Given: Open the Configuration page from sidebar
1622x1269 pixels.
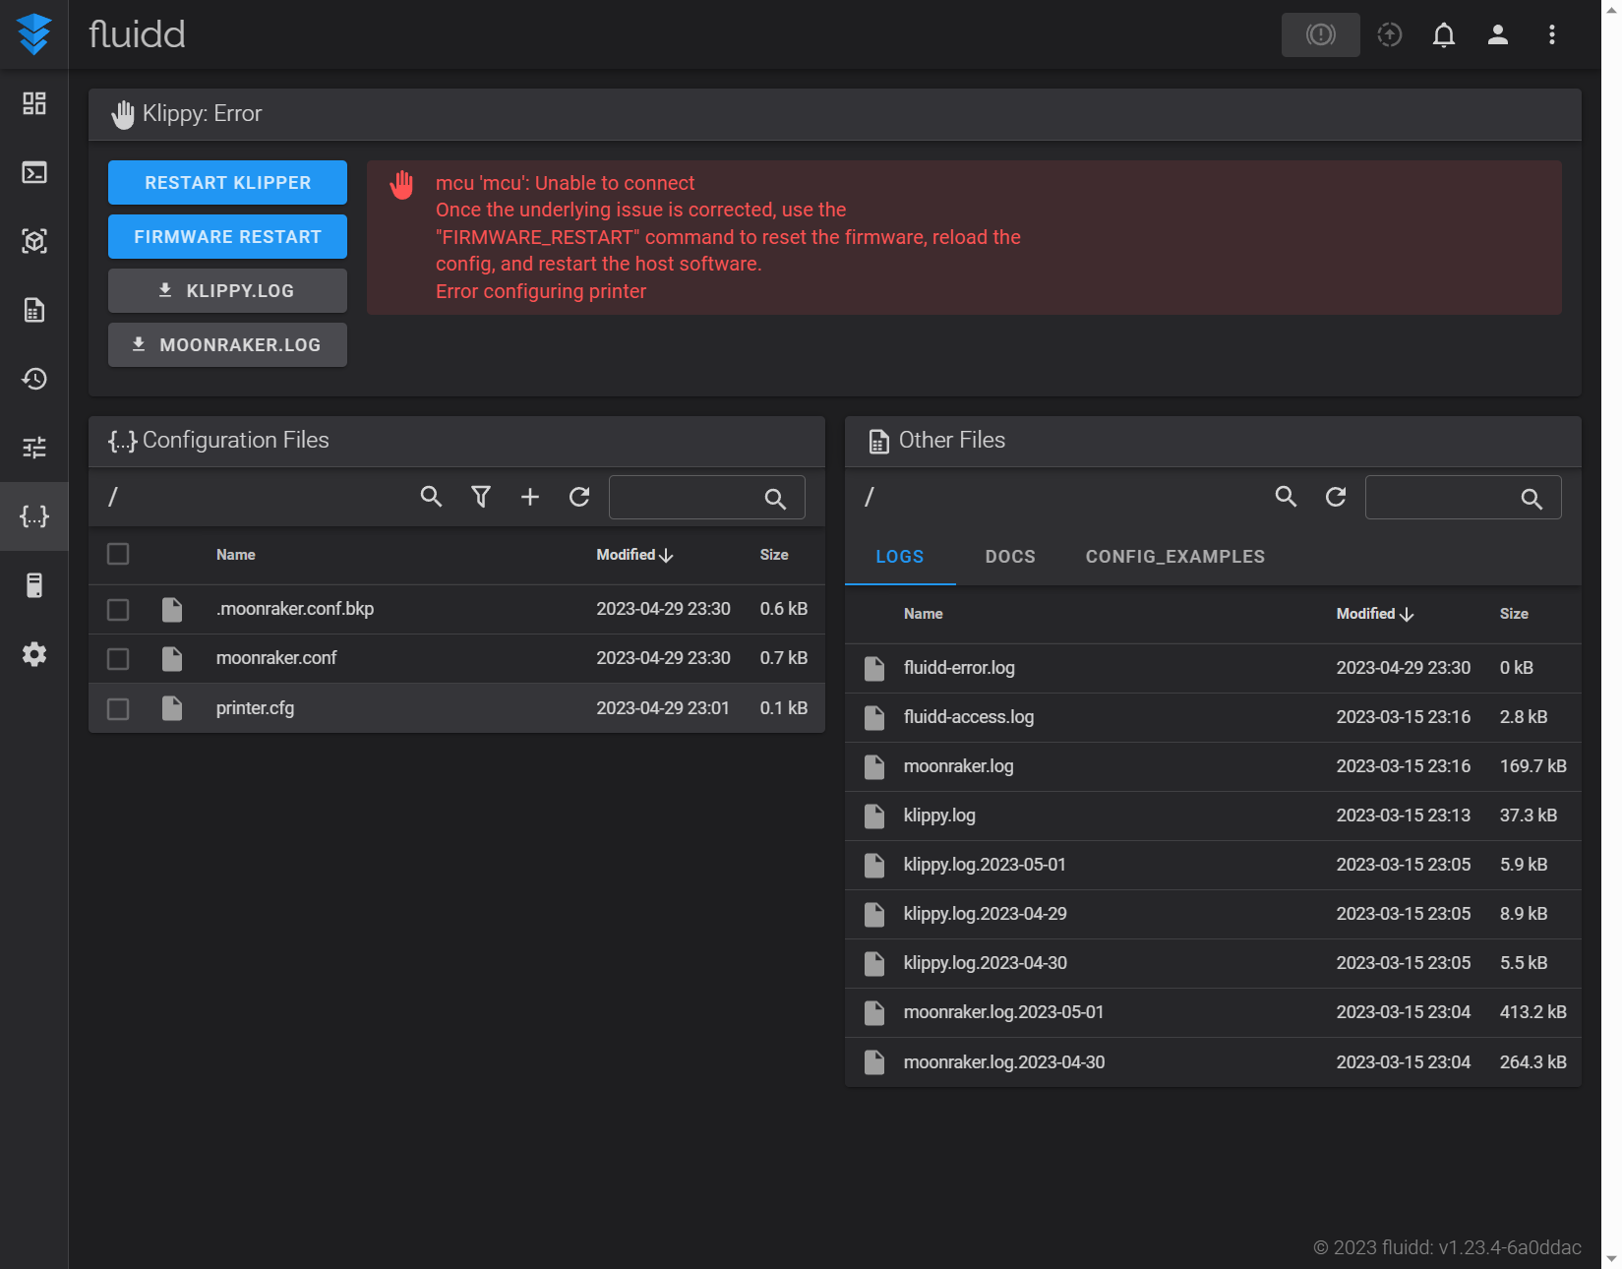Looking at the screenshot, I should (x=34, y=516).
